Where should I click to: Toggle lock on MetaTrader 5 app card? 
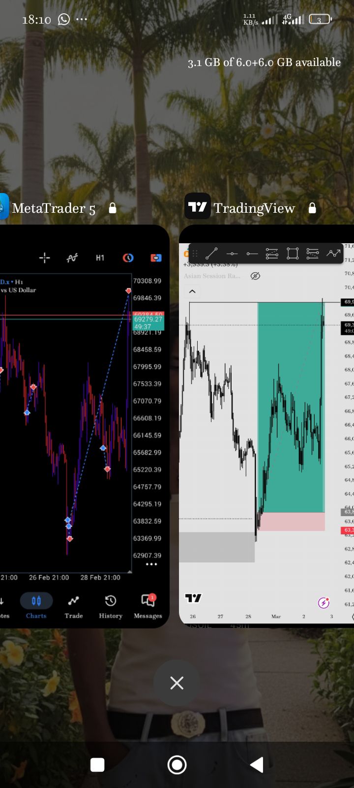[x=113, y=208]
